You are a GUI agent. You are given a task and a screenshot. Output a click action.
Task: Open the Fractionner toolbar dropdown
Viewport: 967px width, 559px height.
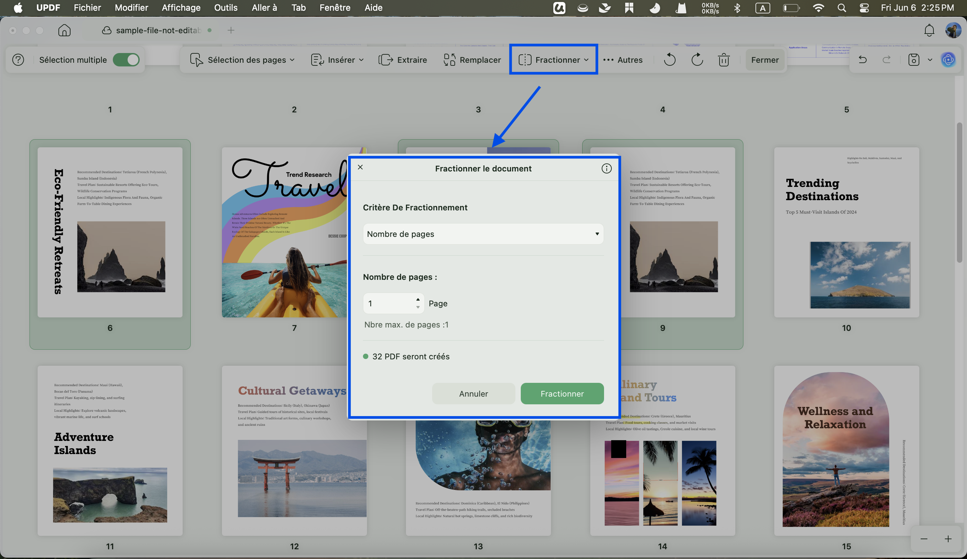coord(553,60)
